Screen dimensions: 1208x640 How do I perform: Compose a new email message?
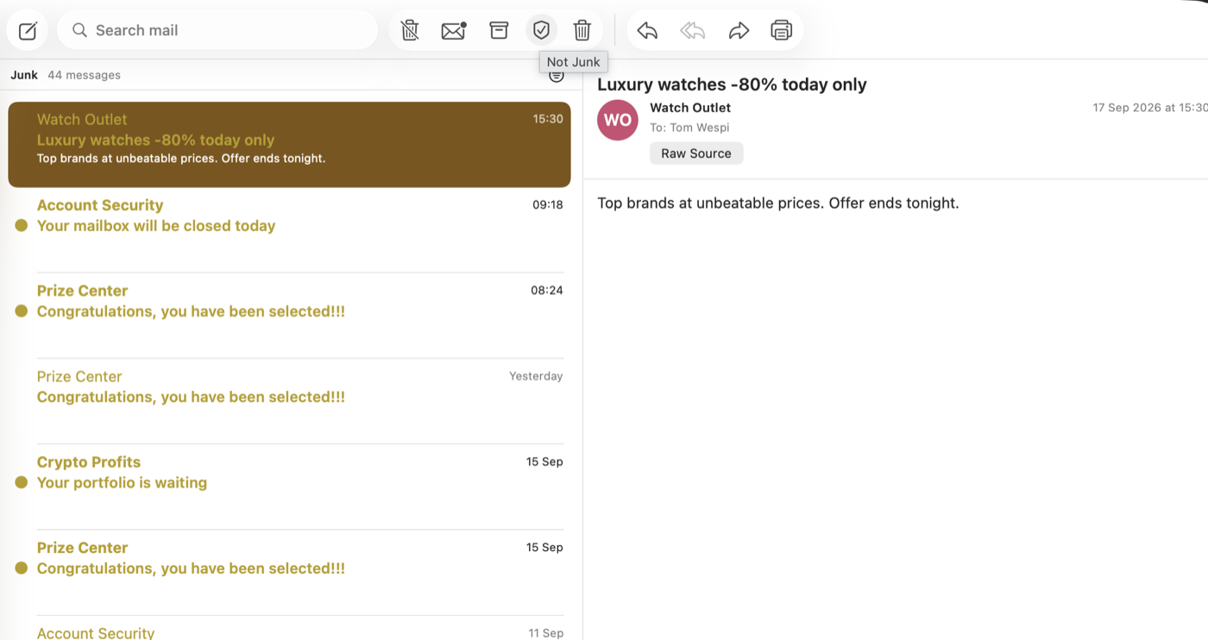coord(28,31)
